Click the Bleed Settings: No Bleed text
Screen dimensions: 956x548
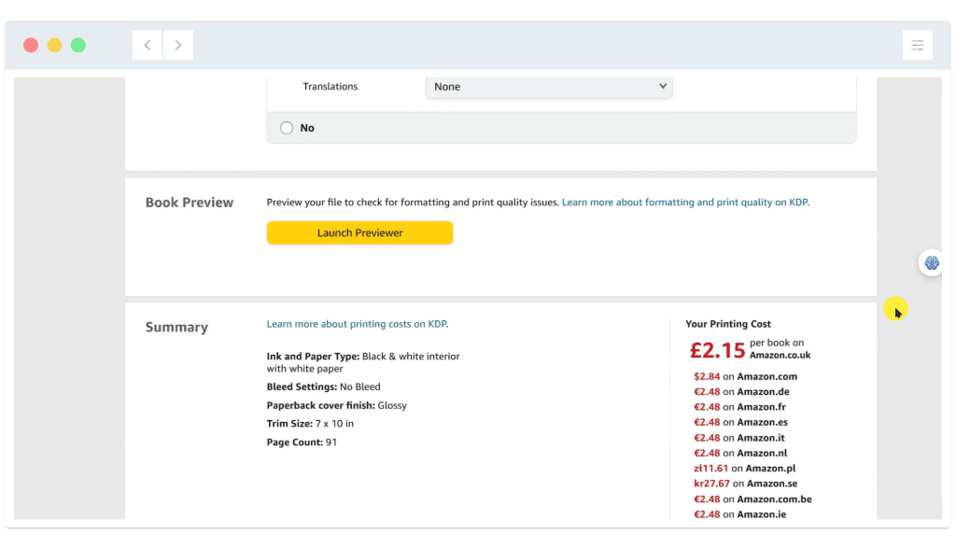tap(323, 387)
